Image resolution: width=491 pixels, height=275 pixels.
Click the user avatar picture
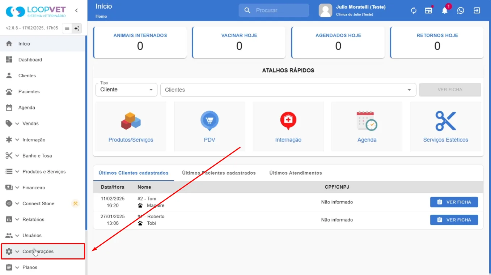click(x=325, y=10)
